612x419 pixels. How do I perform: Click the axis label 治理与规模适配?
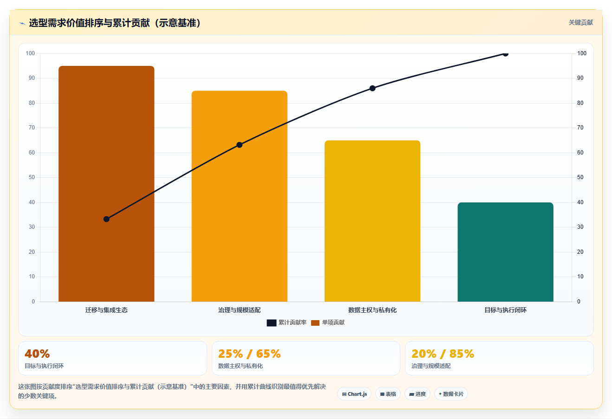point(240,310)
